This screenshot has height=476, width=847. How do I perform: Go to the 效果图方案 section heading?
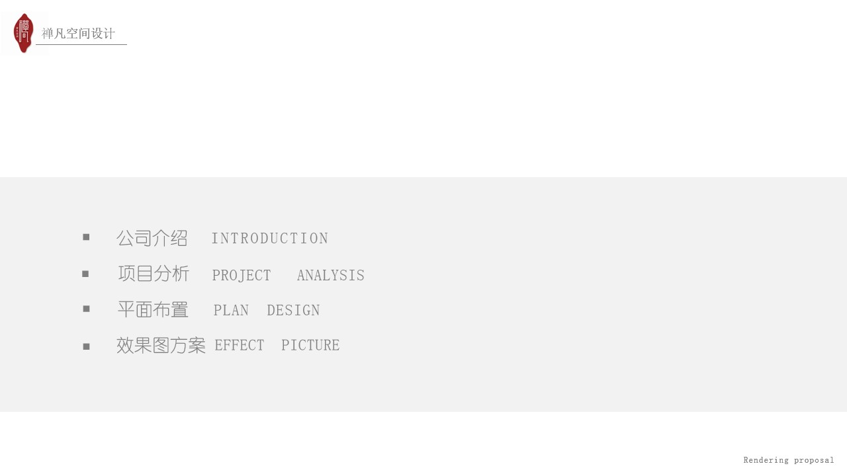pyautogui.click(x=161, y=345)
